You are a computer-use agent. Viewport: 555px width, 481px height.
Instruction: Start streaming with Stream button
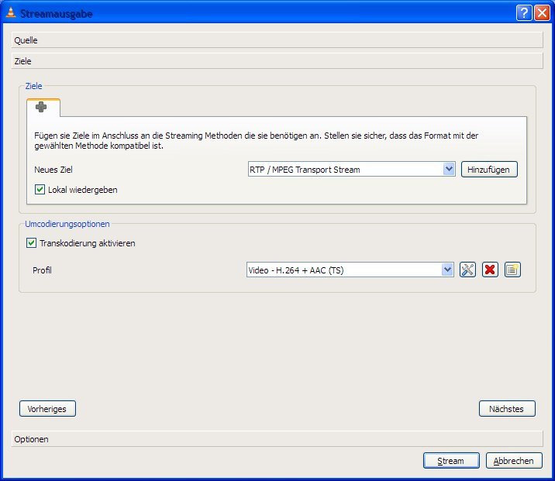point(451,461)
